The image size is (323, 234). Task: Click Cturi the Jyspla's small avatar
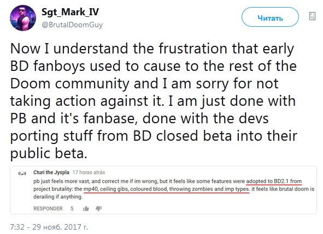click(x=22, y=173)
